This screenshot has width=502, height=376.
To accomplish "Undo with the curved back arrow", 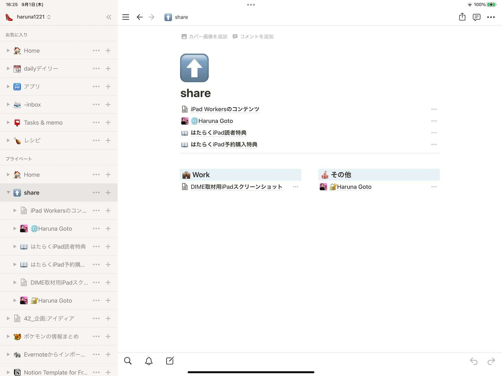I will [474, 361].
